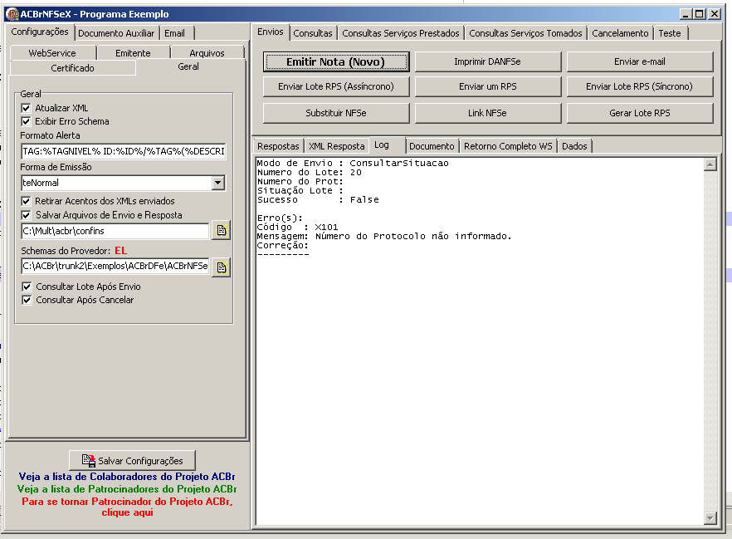Click the Substituir NFSe button
The height and width of the screenshot is (539, 732).
335,113
